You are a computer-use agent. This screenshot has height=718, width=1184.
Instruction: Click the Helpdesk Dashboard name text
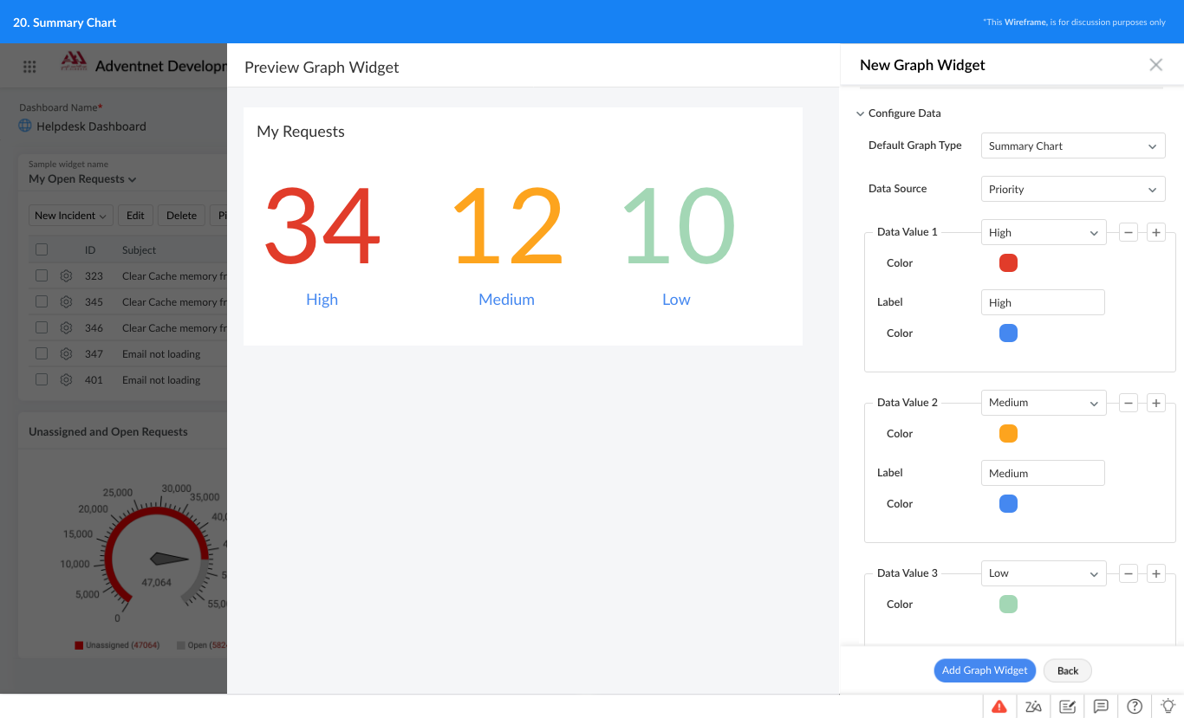91,126
